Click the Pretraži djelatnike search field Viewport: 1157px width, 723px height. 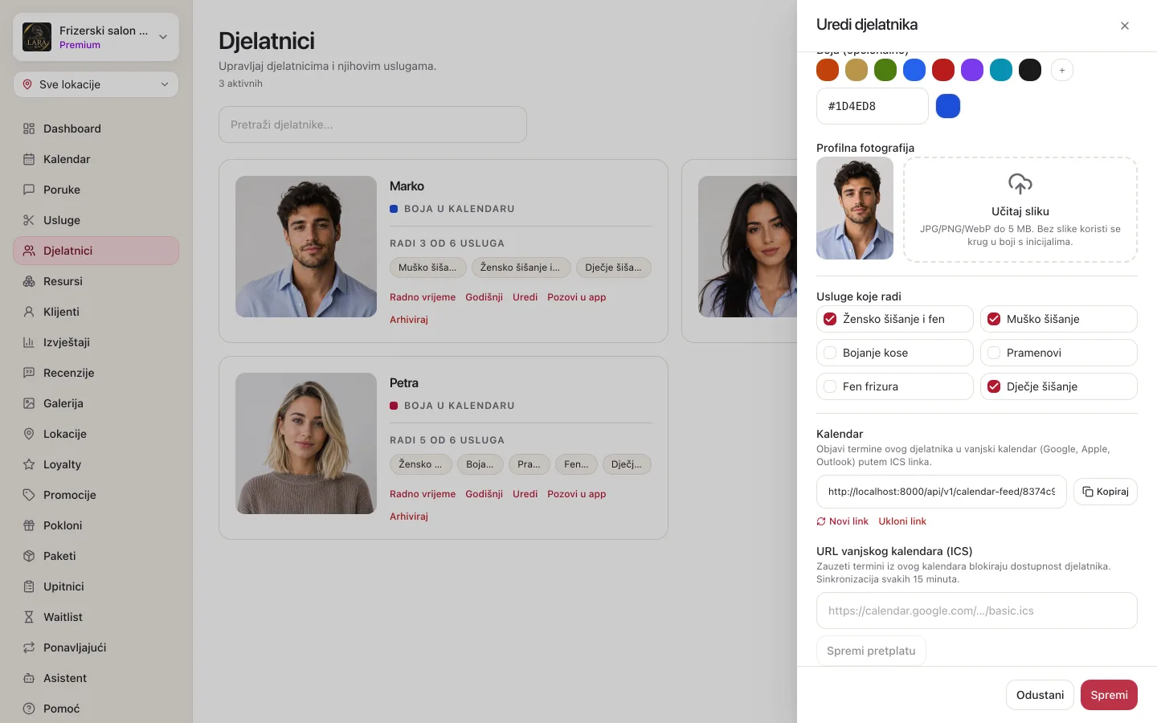pyautogui.click(x=373, y=125)
